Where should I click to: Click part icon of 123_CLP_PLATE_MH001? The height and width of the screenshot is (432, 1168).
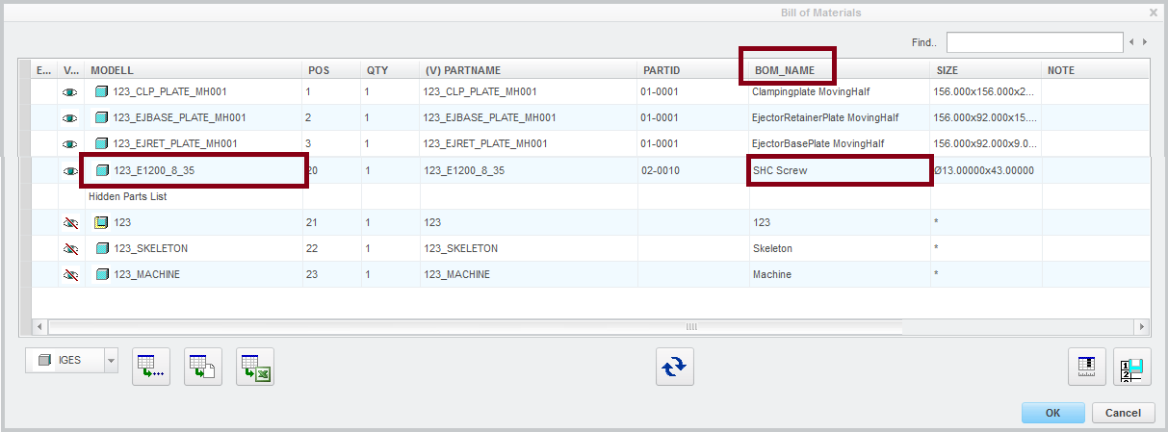102,92
